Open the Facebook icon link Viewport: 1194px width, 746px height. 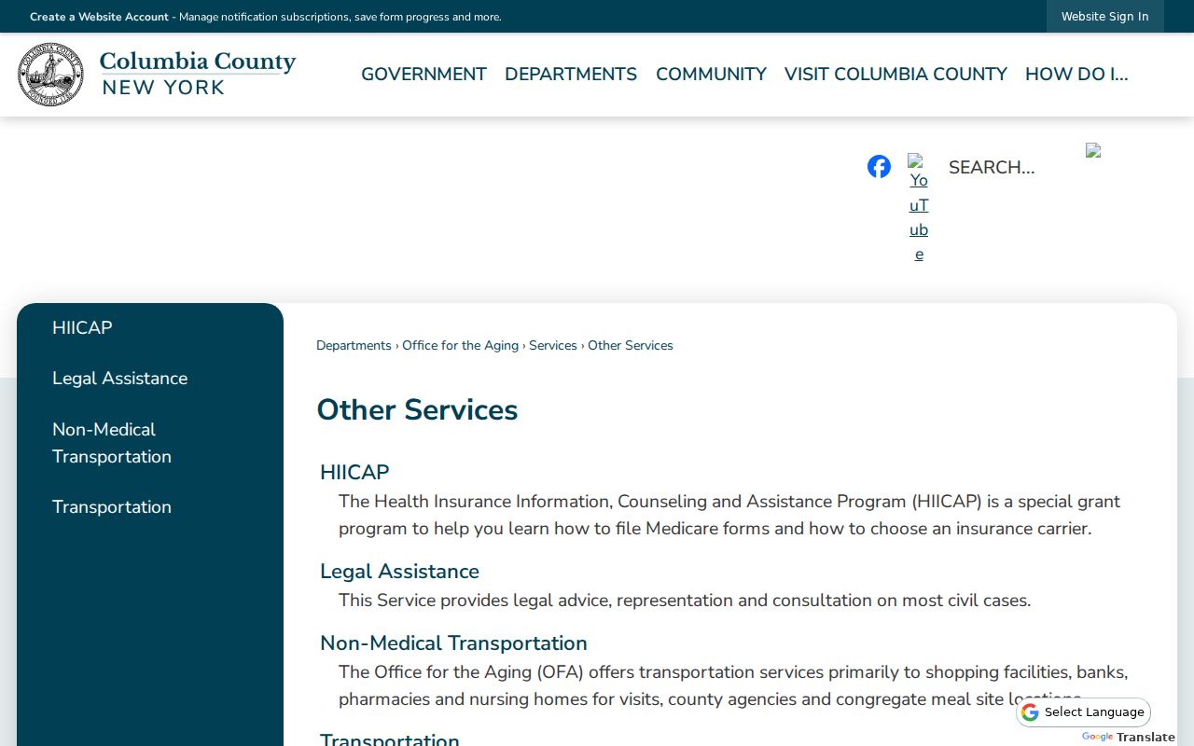879,167
